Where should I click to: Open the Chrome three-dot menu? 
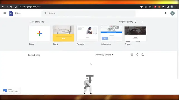pyautogui.click(x=176, y=7)
